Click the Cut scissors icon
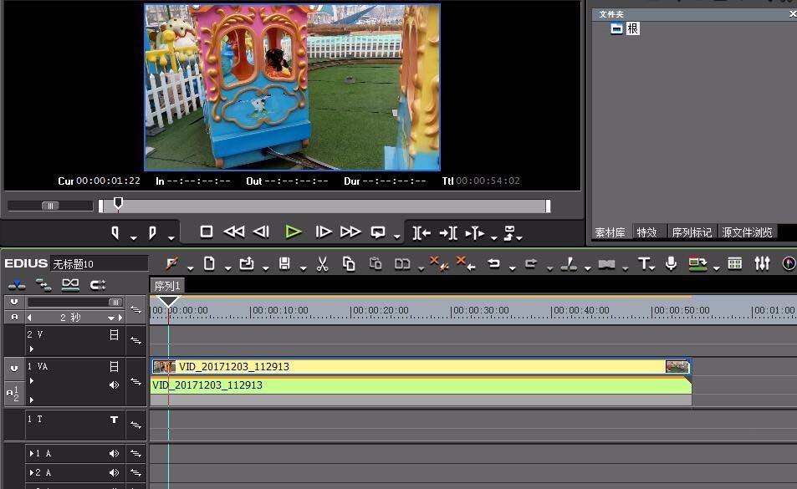 [x=322, y=263]
